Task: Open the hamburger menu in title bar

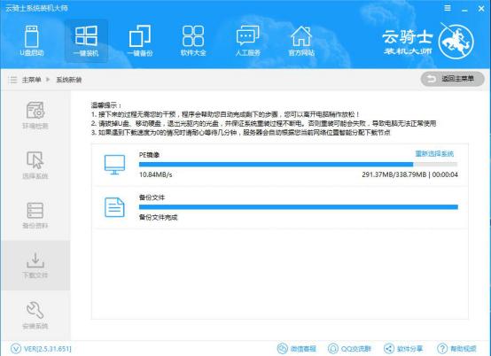Action: point(448,8)
